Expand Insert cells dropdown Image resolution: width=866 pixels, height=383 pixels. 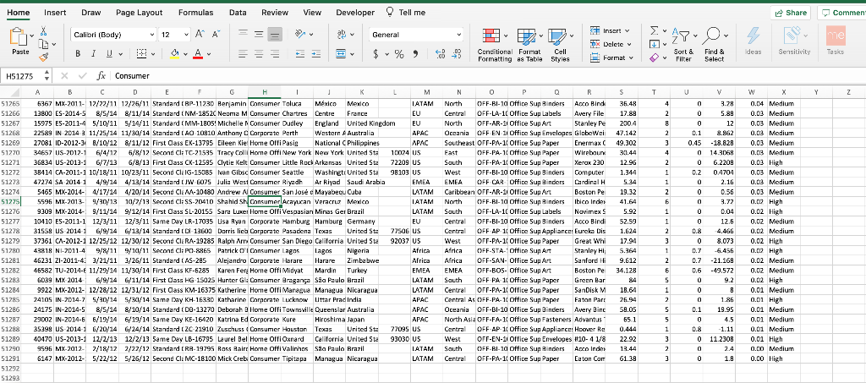point(628,31)
